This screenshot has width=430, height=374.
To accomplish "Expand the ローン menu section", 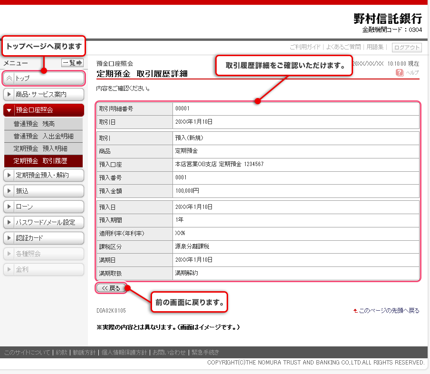I will [x=44, y=207].
